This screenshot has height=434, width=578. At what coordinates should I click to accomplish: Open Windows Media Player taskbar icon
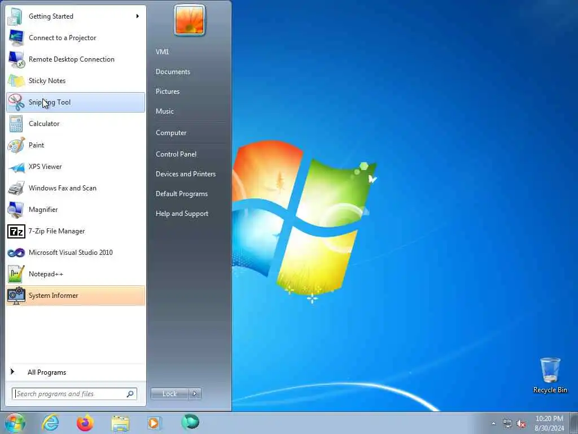pos(154,423)
